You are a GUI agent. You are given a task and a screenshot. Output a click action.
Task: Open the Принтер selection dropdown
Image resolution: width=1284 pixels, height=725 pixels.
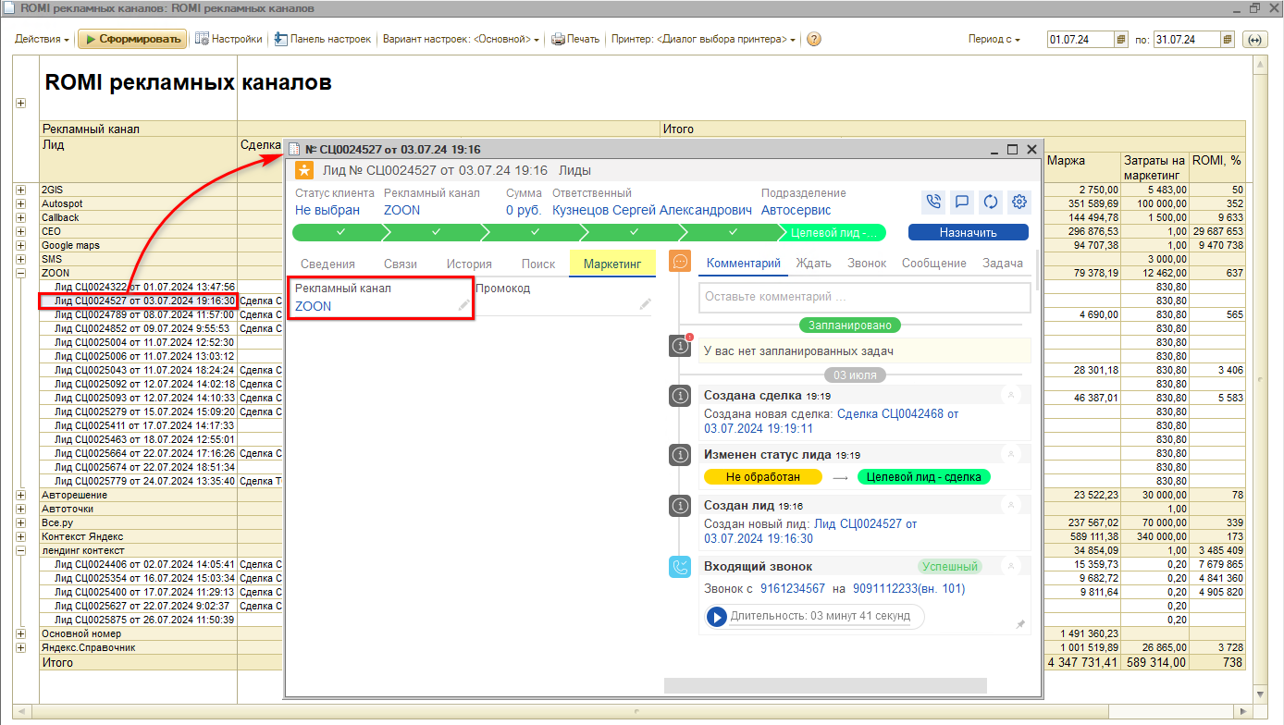tap(703, 40)
